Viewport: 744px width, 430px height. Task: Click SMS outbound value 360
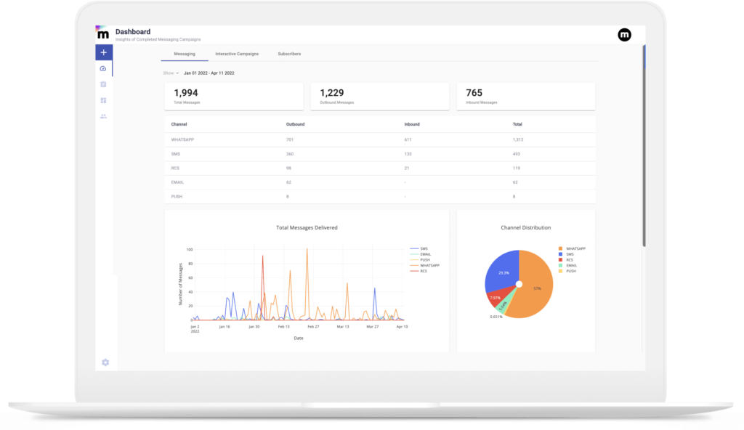pos(289,154)
